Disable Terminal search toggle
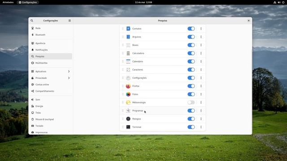This screenshot has height=161, width=287. tap(191, 127)
